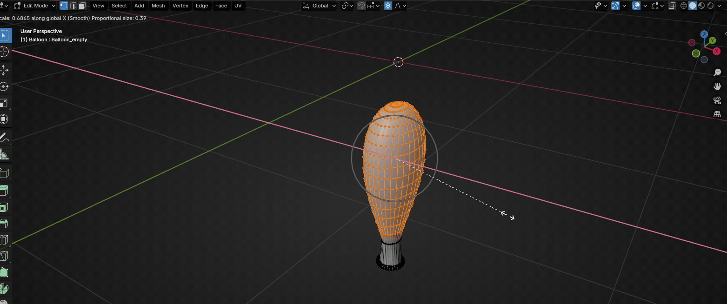The width and height of the screenshot is (727, 304).
Task: Toggle snapping magnet icon
Action: click(x=361, y=6)
